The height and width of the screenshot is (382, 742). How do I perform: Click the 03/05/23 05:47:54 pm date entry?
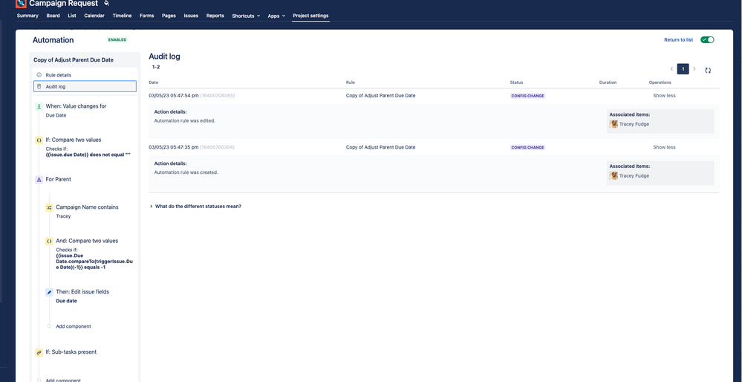tap(174, 96)
